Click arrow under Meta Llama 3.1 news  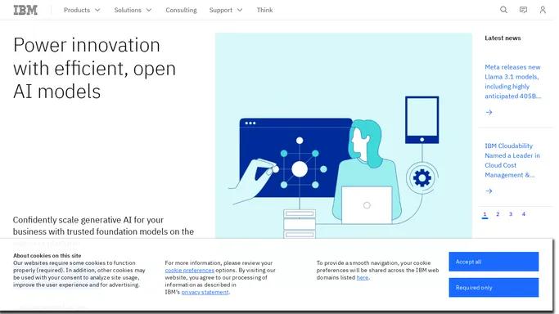[489, 112]
